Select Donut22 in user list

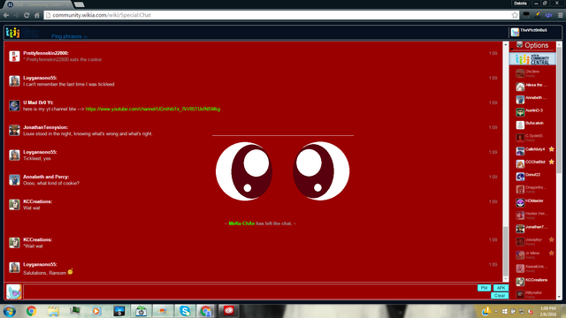(x=532, y=177)
